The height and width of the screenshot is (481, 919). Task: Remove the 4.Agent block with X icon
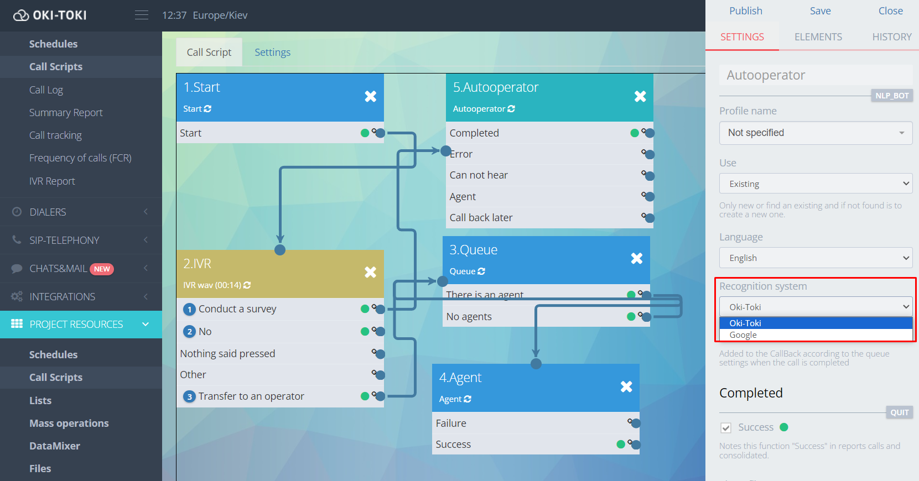tap(626, 387)
